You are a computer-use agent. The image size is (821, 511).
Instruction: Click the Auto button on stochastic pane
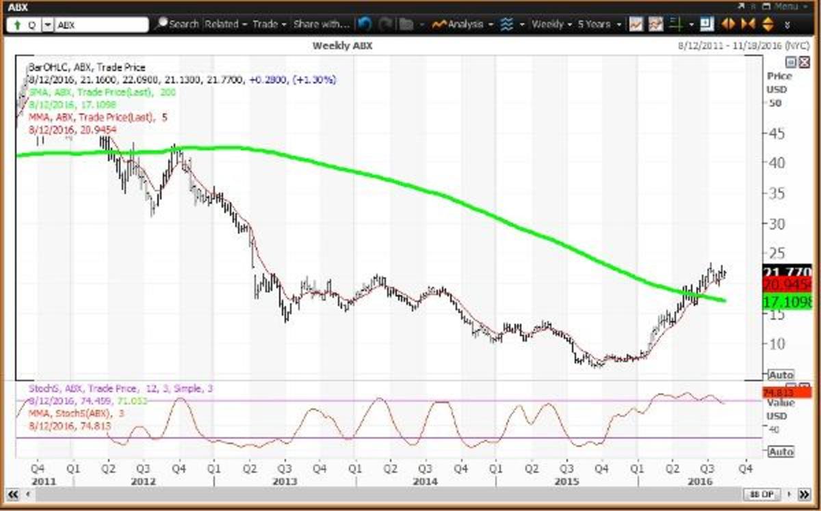click(781, 452)
